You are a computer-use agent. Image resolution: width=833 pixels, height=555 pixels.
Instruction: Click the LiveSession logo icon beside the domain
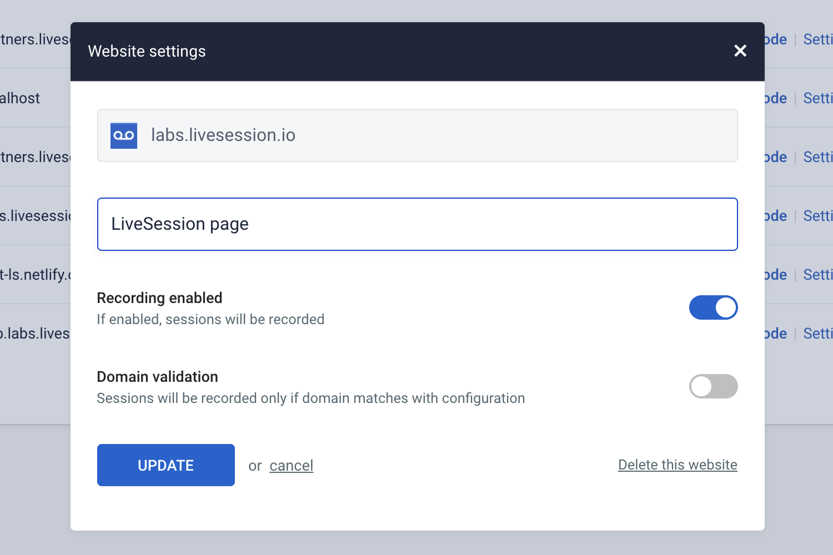124,135
